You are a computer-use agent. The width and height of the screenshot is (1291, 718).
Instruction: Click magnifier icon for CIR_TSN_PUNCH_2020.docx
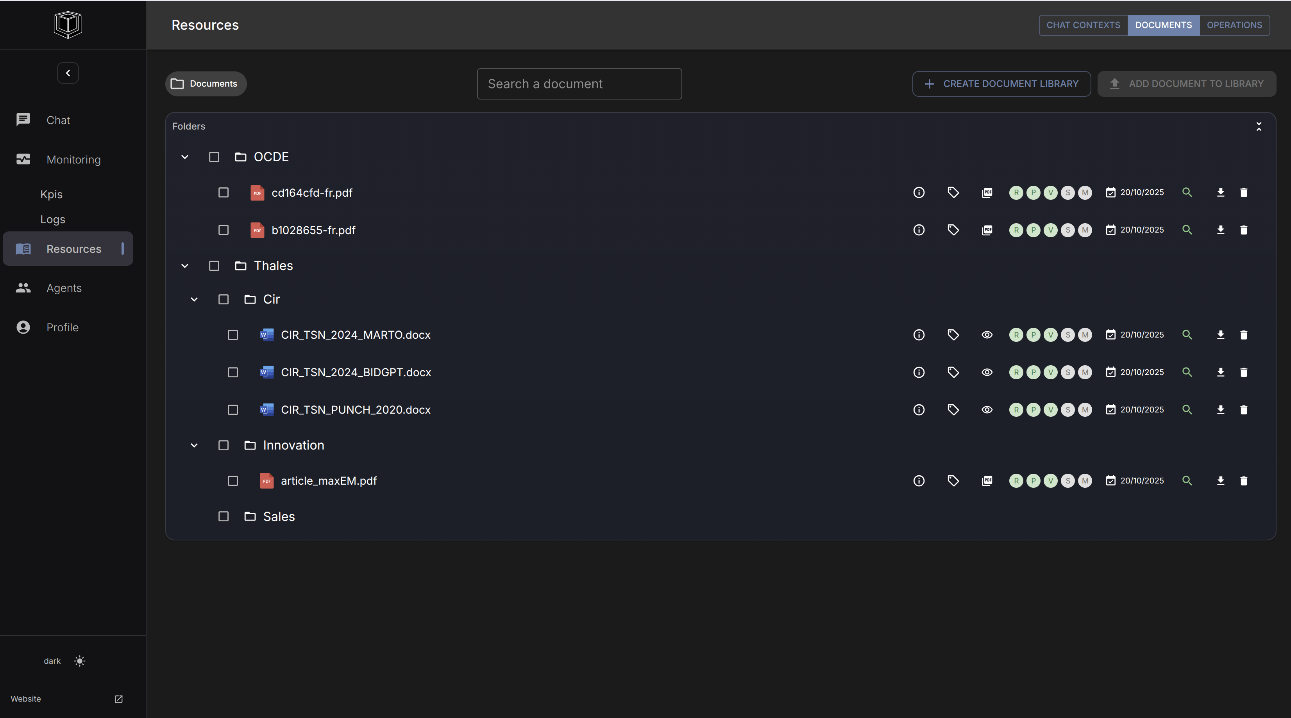click(x=1187, y=410)
